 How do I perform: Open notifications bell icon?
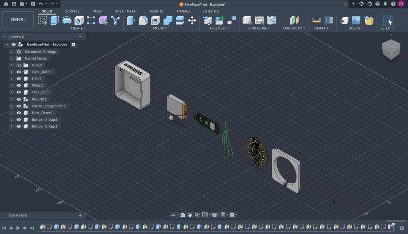pyautogui.click(x=385, y=4)
